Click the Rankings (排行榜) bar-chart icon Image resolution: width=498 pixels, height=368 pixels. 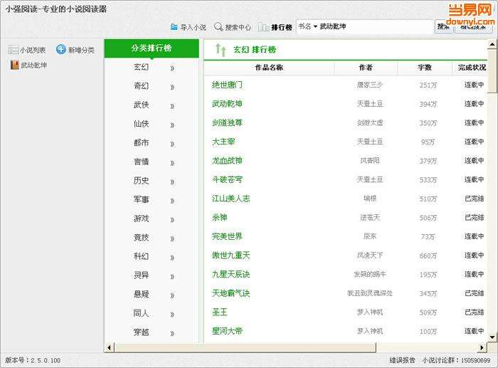[x=263, y=27]
